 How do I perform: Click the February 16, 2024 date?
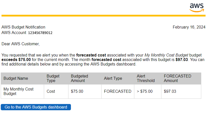pyautogui.click(x=189, y=27)
